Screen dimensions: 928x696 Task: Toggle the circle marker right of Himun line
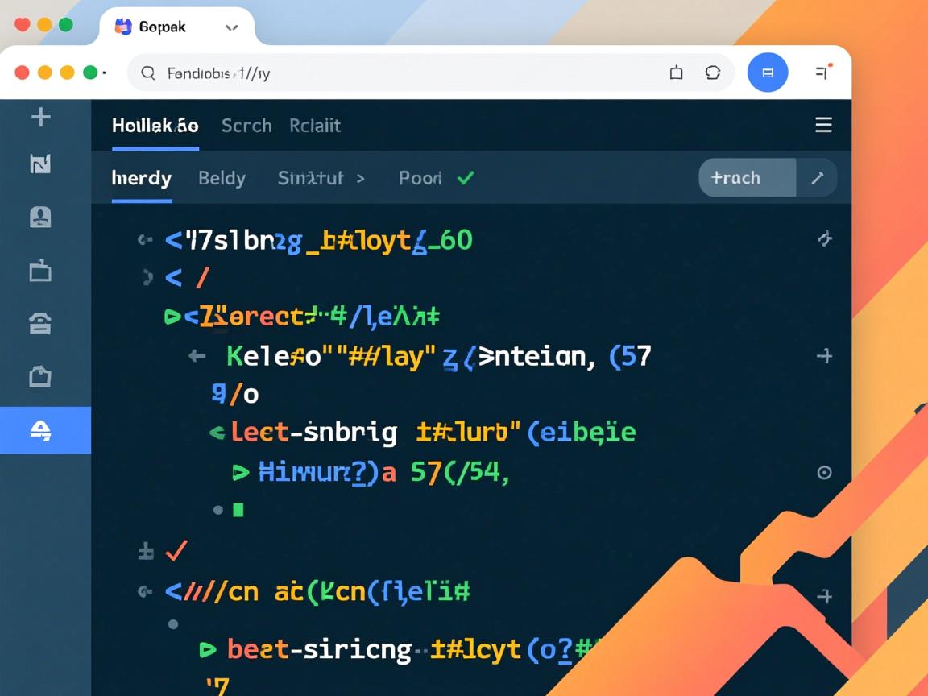pyautogui.click(x=824, y=473)
